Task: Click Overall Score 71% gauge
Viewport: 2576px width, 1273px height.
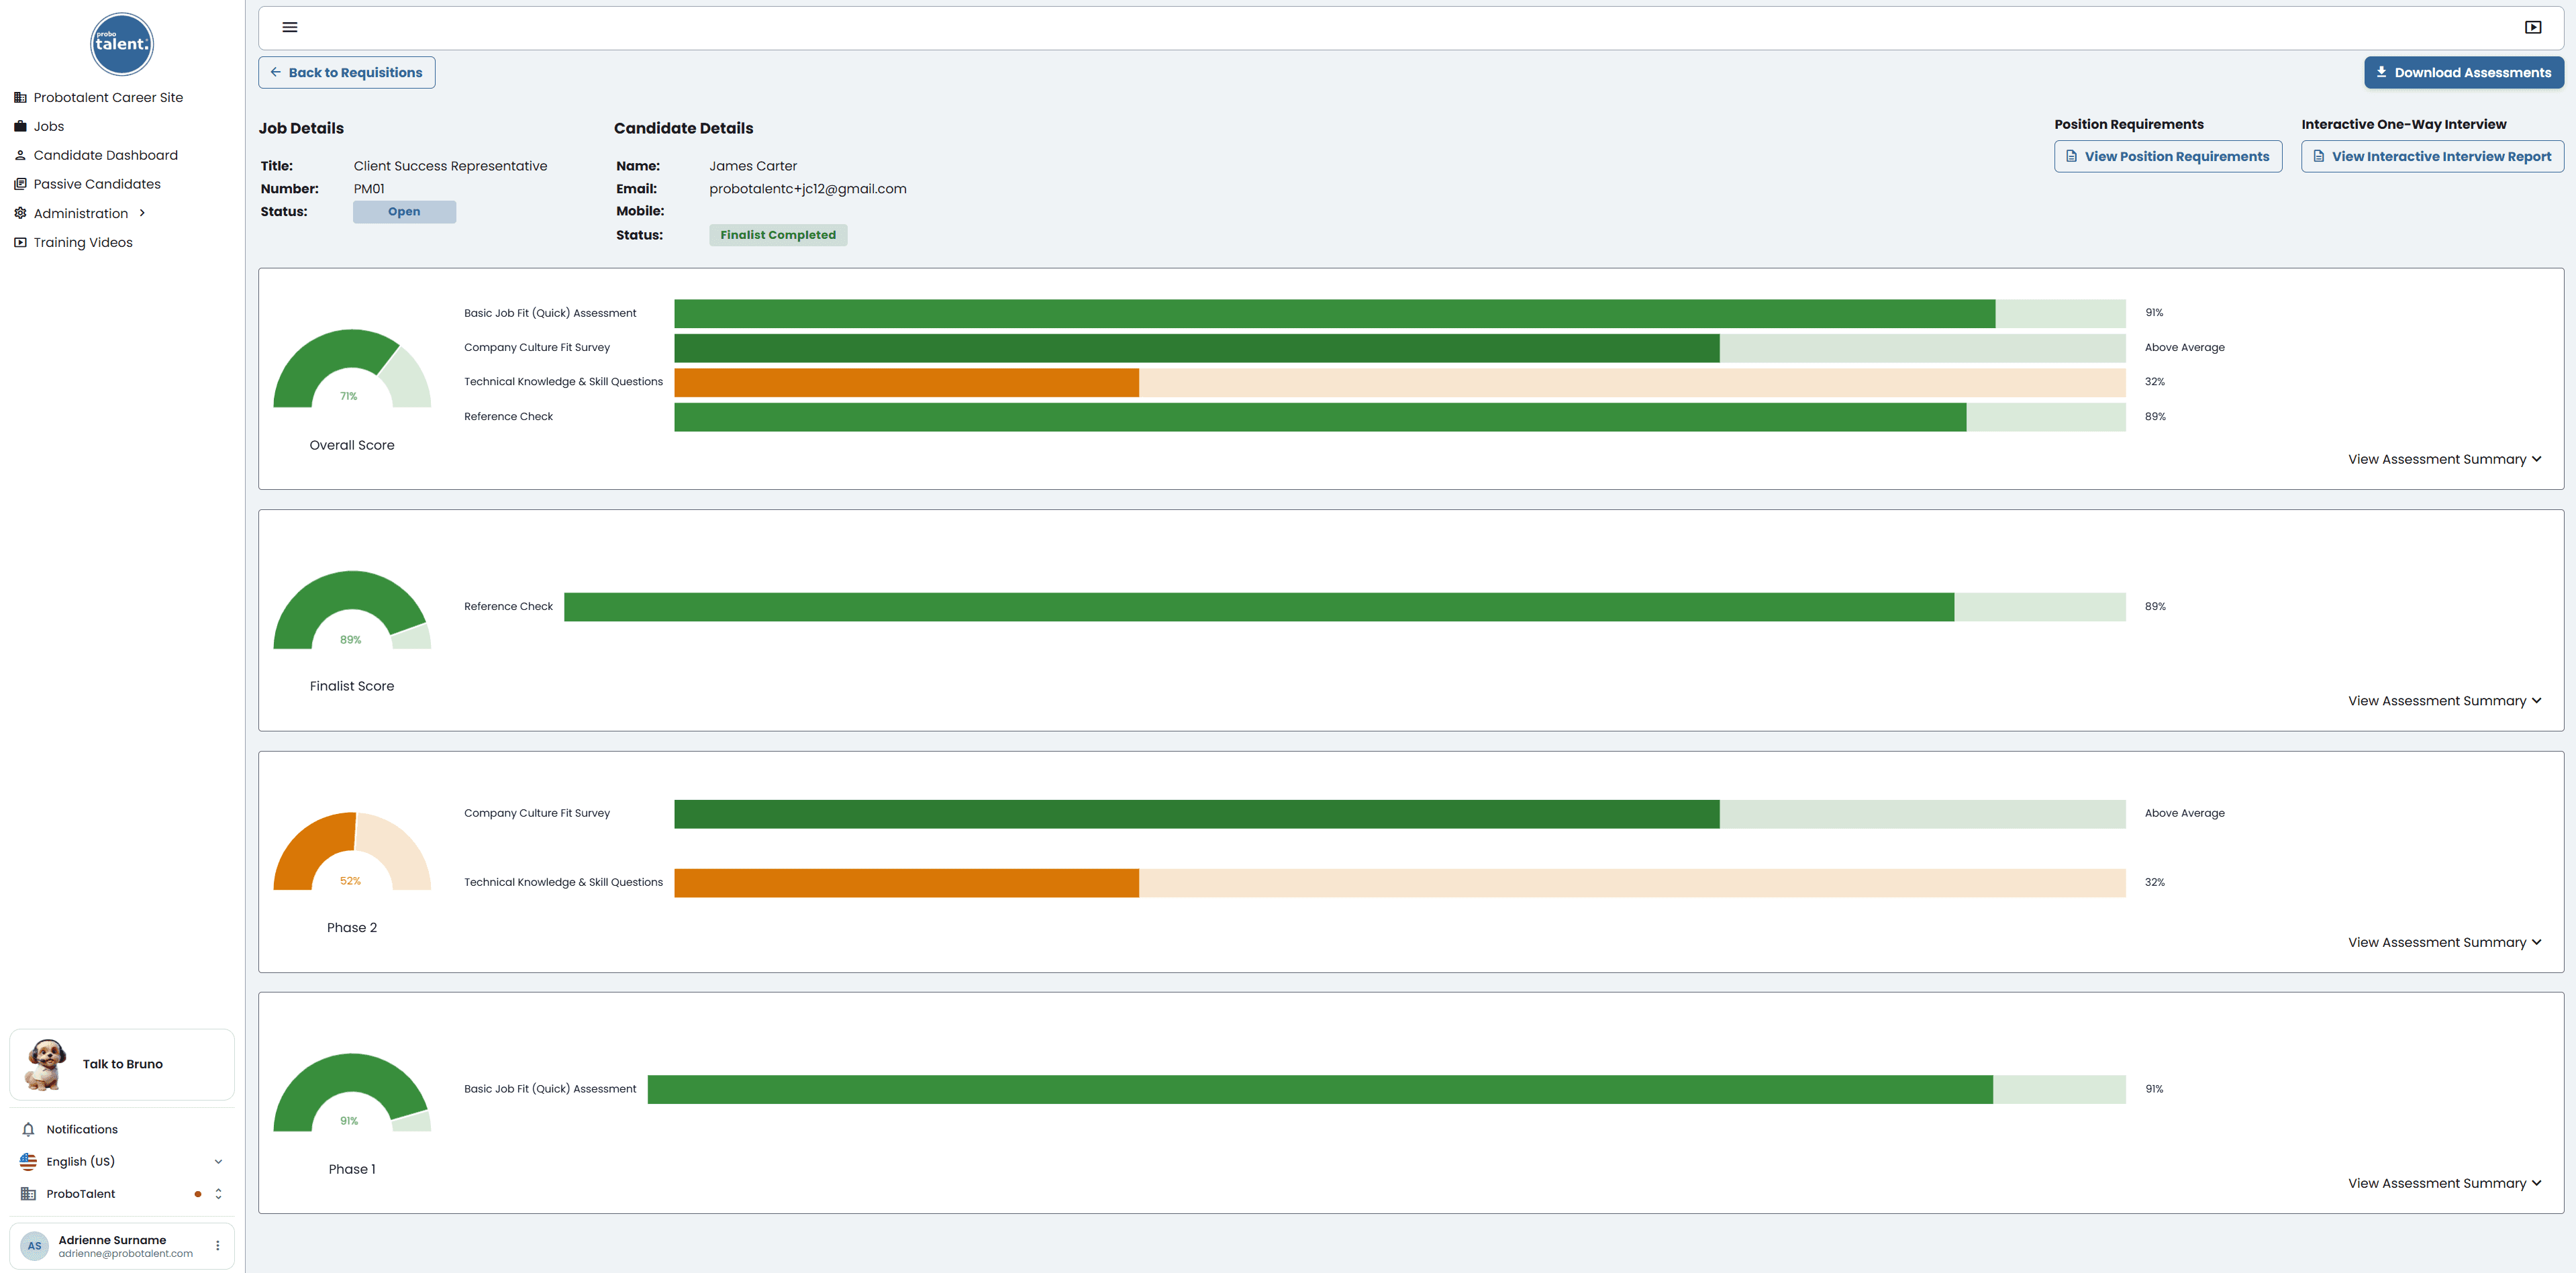Action: 352,368
